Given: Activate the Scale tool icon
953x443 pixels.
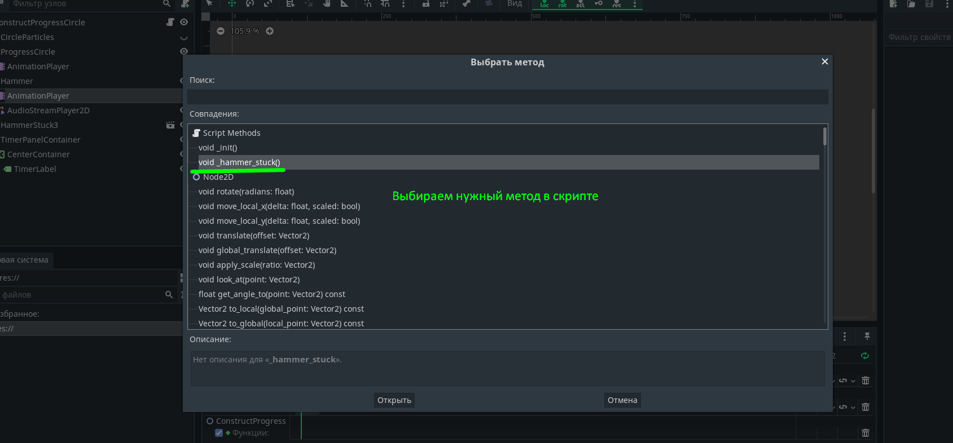Looking at the screenshot, I should point(268,3).
